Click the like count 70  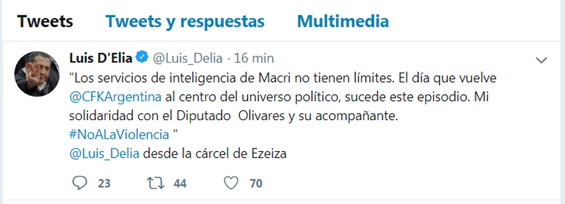point(256,184)
